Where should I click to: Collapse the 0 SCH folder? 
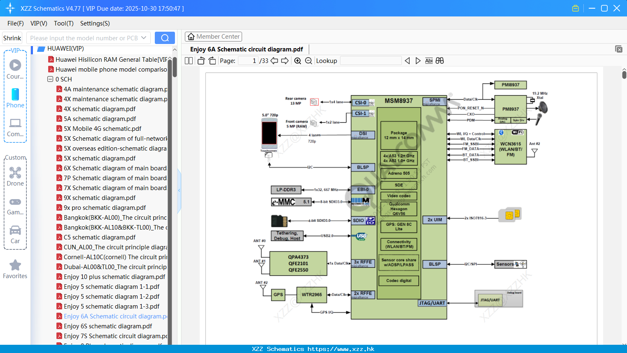pyautogui.click(x=50, y=79)
